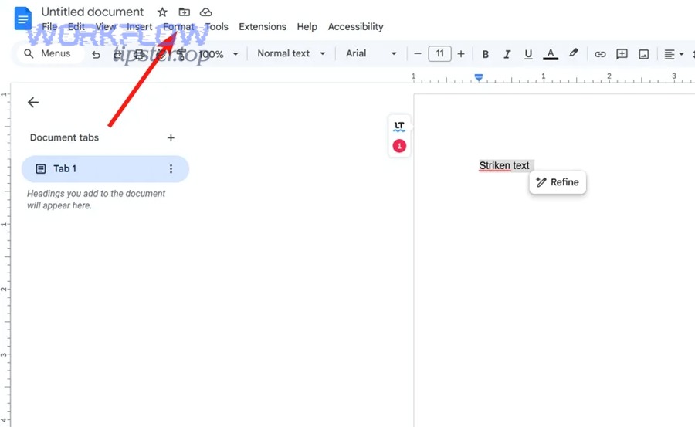Image resolution: width=695 pixels, height=427 pixels.
Task: Click the move to folder icon
Action: click(x=184, y=12)
